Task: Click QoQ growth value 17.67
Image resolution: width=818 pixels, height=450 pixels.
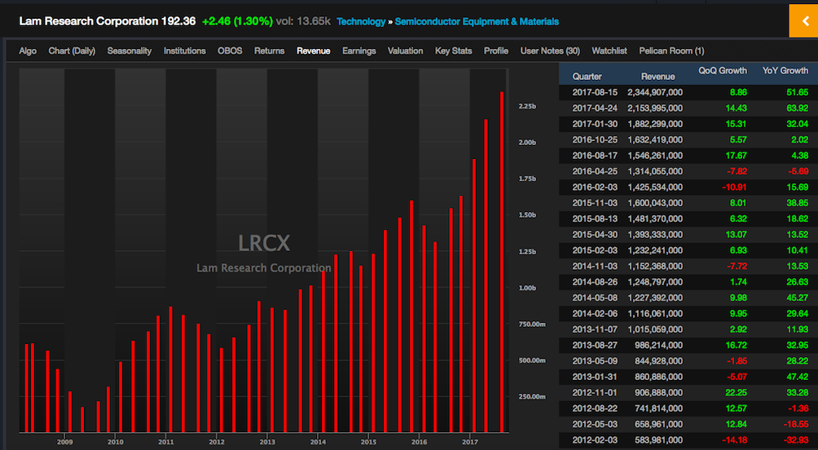Action: pyautogui.click(x=736, y=155)
